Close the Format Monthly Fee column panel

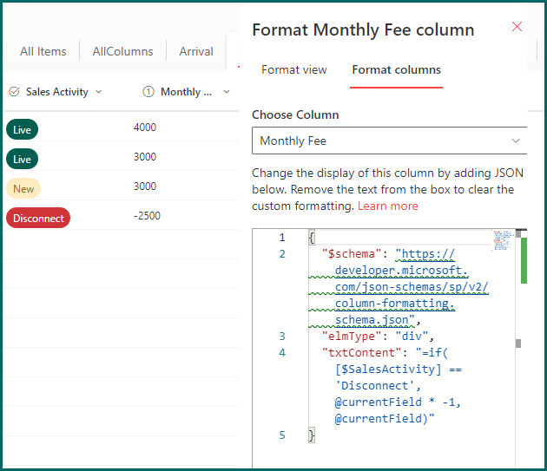point(517,27)
